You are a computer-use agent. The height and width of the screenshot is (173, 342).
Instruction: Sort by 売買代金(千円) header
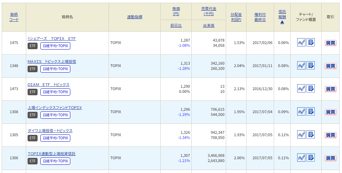pos(209,11)
